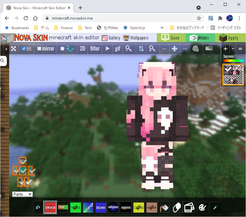Select the tan pencil color swatch
246x217 pixels.
[151, 207]
